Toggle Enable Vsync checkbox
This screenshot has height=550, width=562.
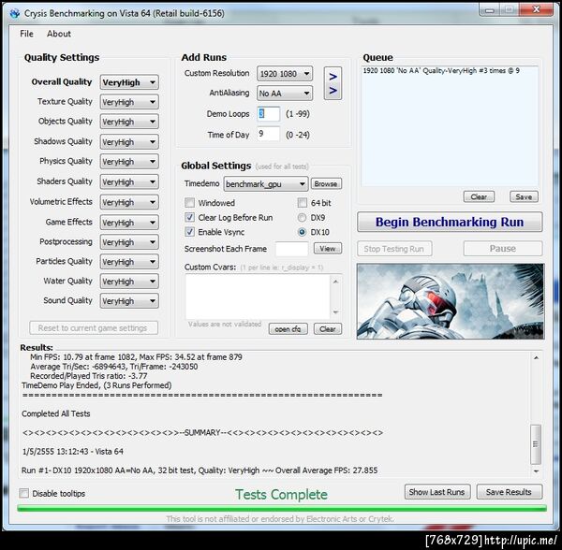(x=189, y=232)
